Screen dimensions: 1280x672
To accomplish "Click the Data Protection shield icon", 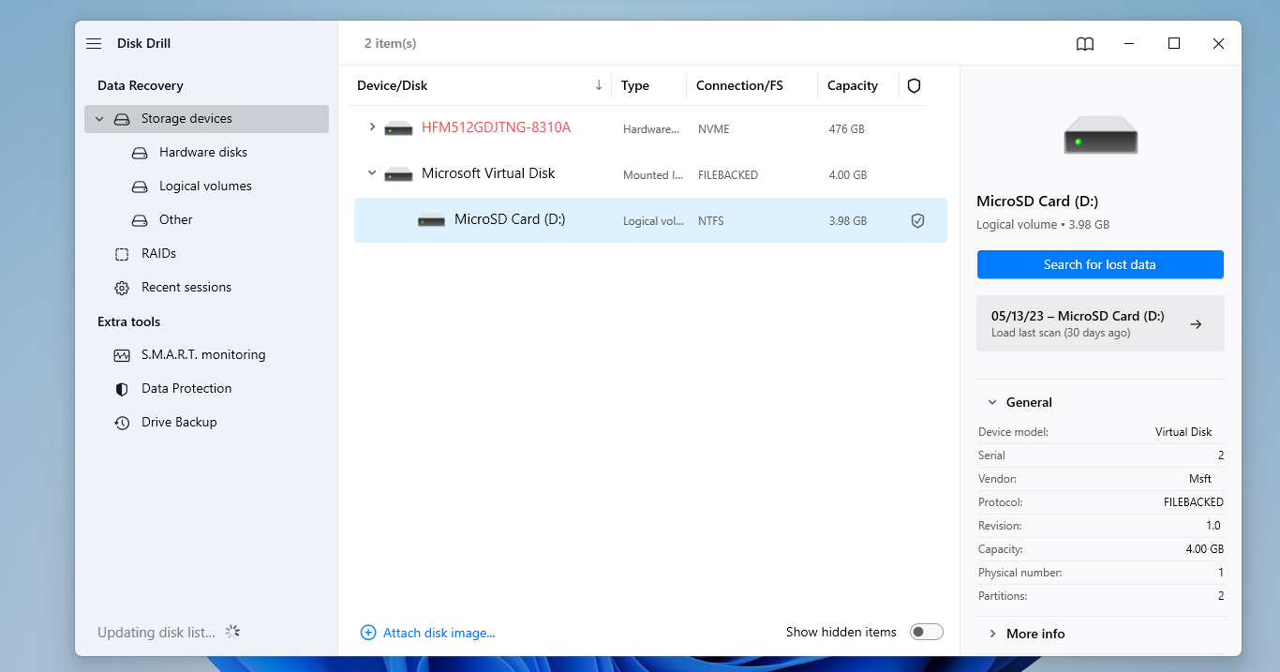I will point(122,389).
